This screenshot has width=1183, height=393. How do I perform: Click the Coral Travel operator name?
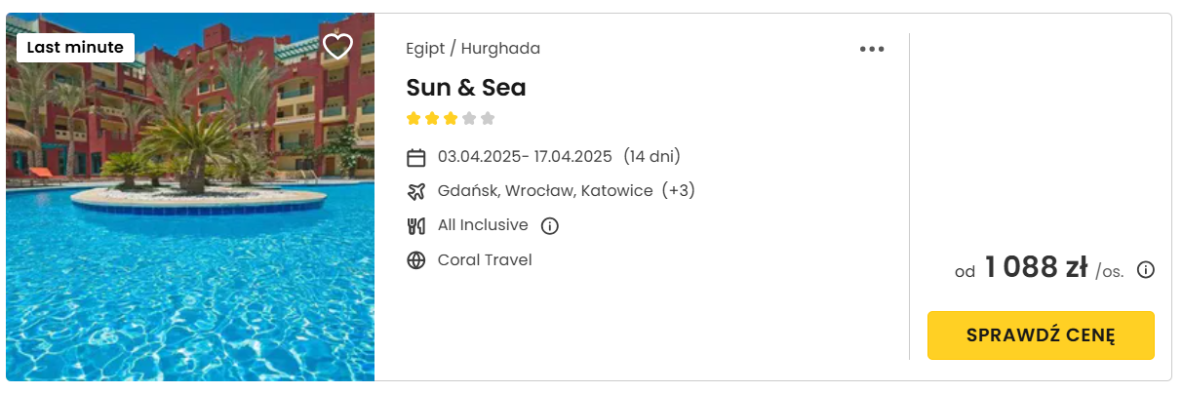point(485,260)
